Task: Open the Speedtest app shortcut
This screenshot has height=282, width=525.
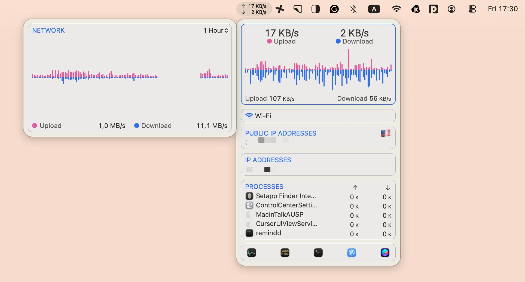Action: 385,253
